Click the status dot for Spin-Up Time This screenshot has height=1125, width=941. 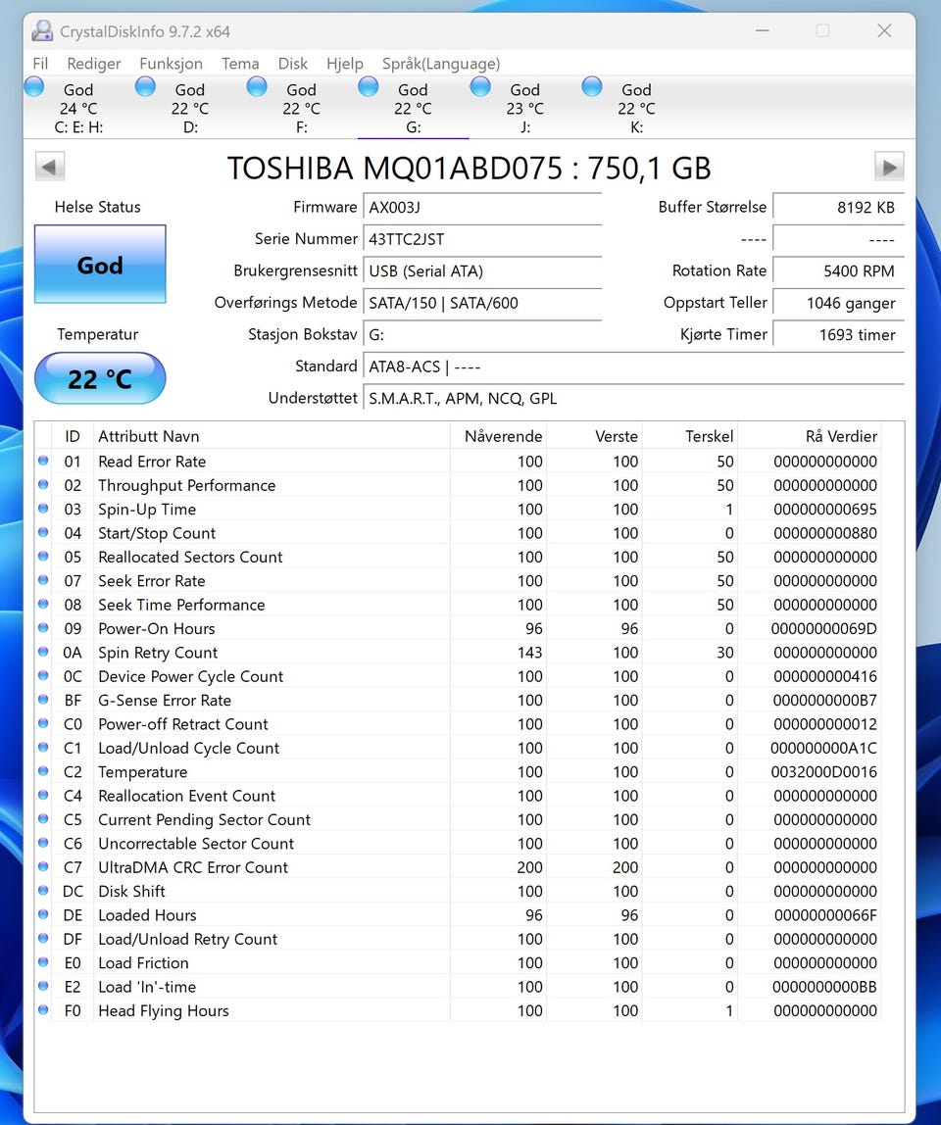click(x=43, y=509)
